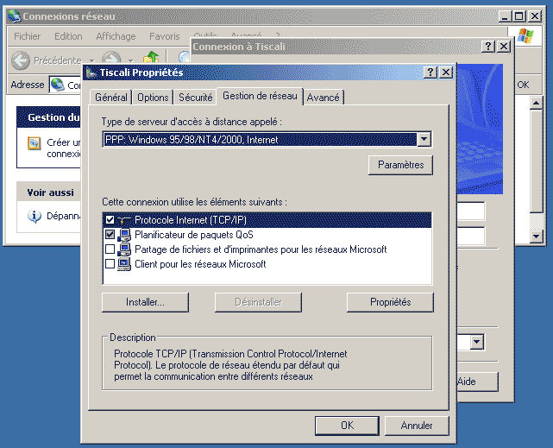
Task: Click scroll up arrow in Connexions réseau
Action: point(536,103)
